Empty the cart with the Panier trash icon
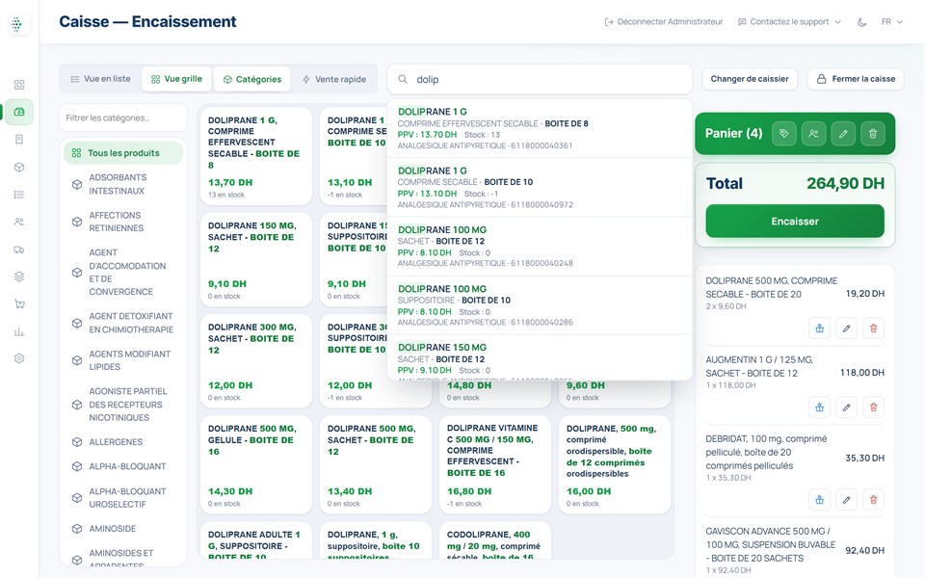The image size is (925, 578). pos(873,133)
